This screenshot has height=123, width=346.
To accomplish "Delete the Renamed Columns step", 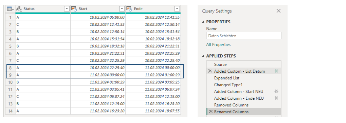I will (211, 112).
